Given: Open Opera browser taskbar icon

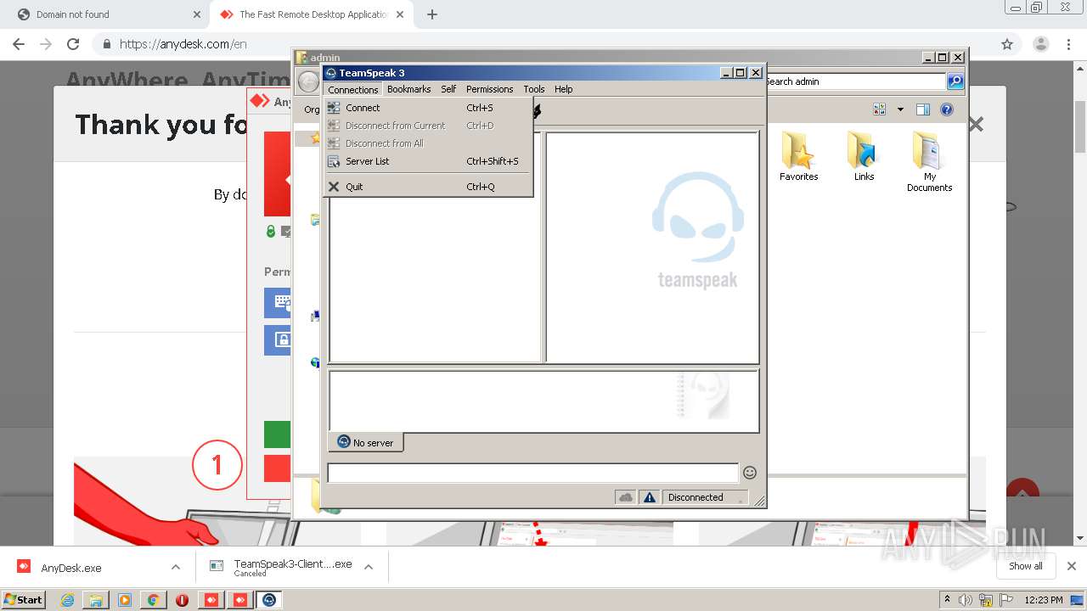Looking at the screenshot, I should [x=182, y=600].
